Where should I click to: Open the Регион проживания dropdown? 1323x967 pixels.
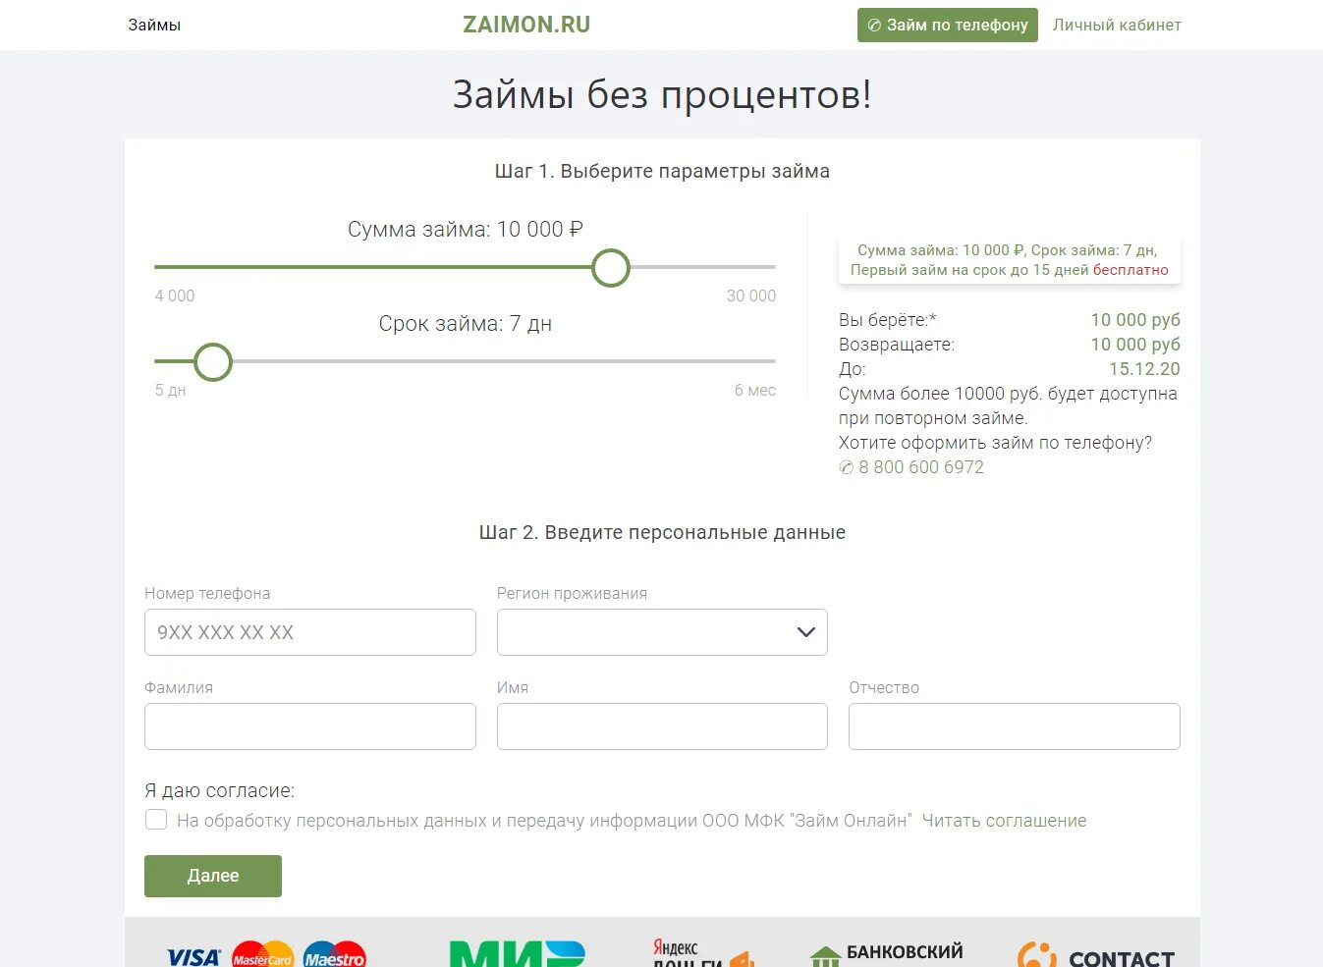(x=662, y=632)
